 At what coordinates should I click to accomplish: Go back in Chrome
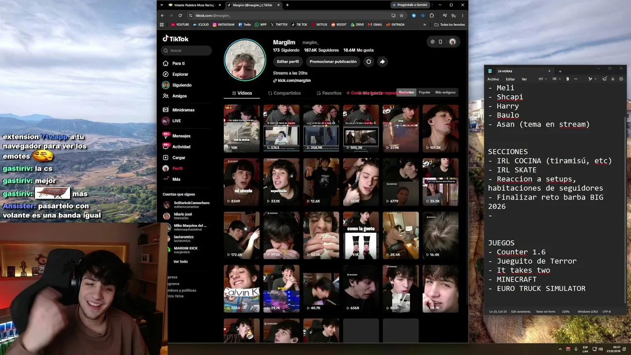tap(162, 15)
